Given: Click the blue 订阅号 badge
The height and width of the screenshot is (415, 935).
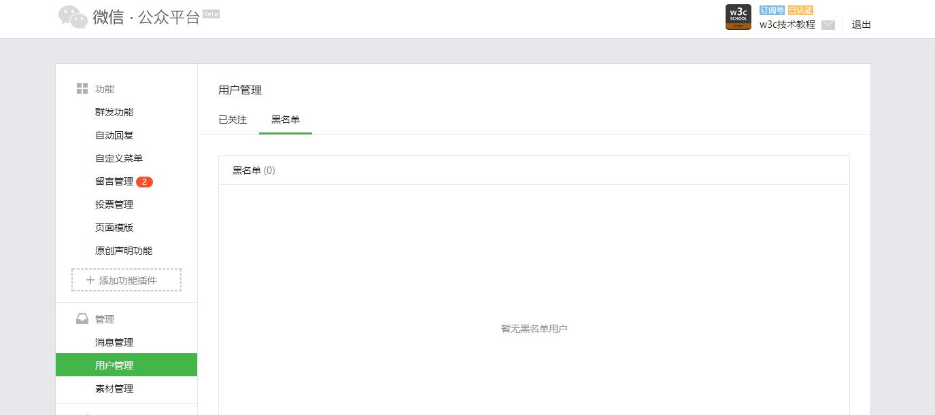Looking at the screenshot, I should tap(771, 10).
